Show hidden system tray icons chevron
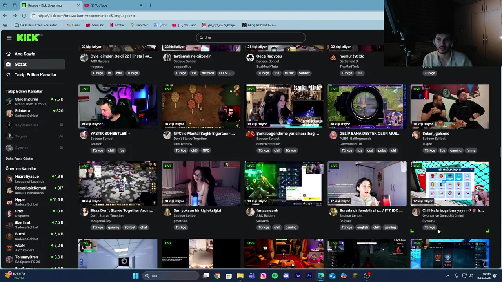The width and height of the screenshot is (502, 282). 448,276
